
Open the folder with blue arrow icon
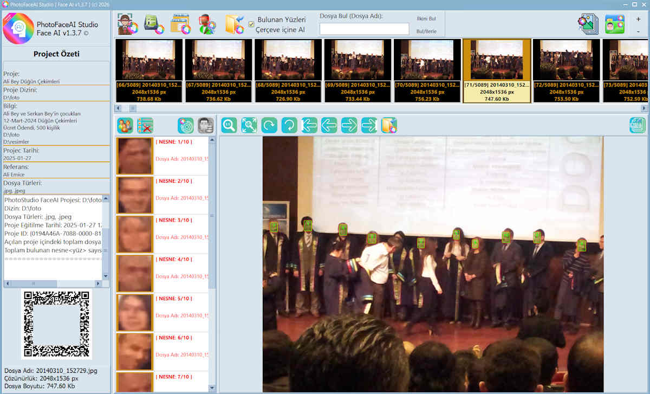point(235,24)
